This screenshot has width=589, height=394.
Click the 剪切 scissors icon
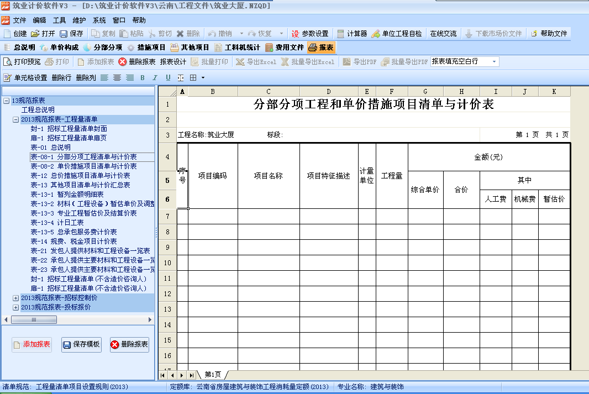(x=152, y=34)
